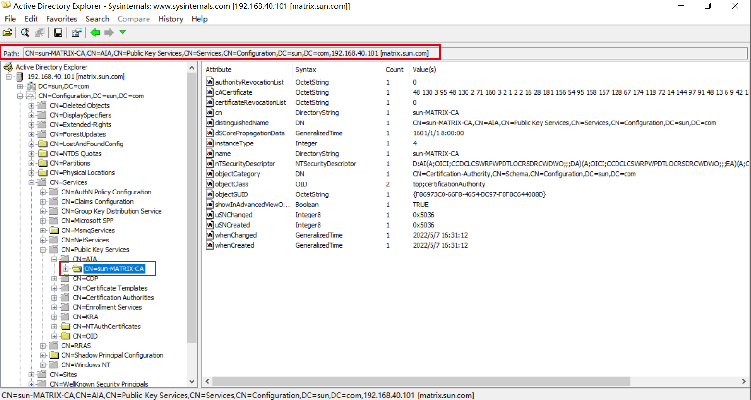Click the value top;certificationAuthority

pos(449,184)
